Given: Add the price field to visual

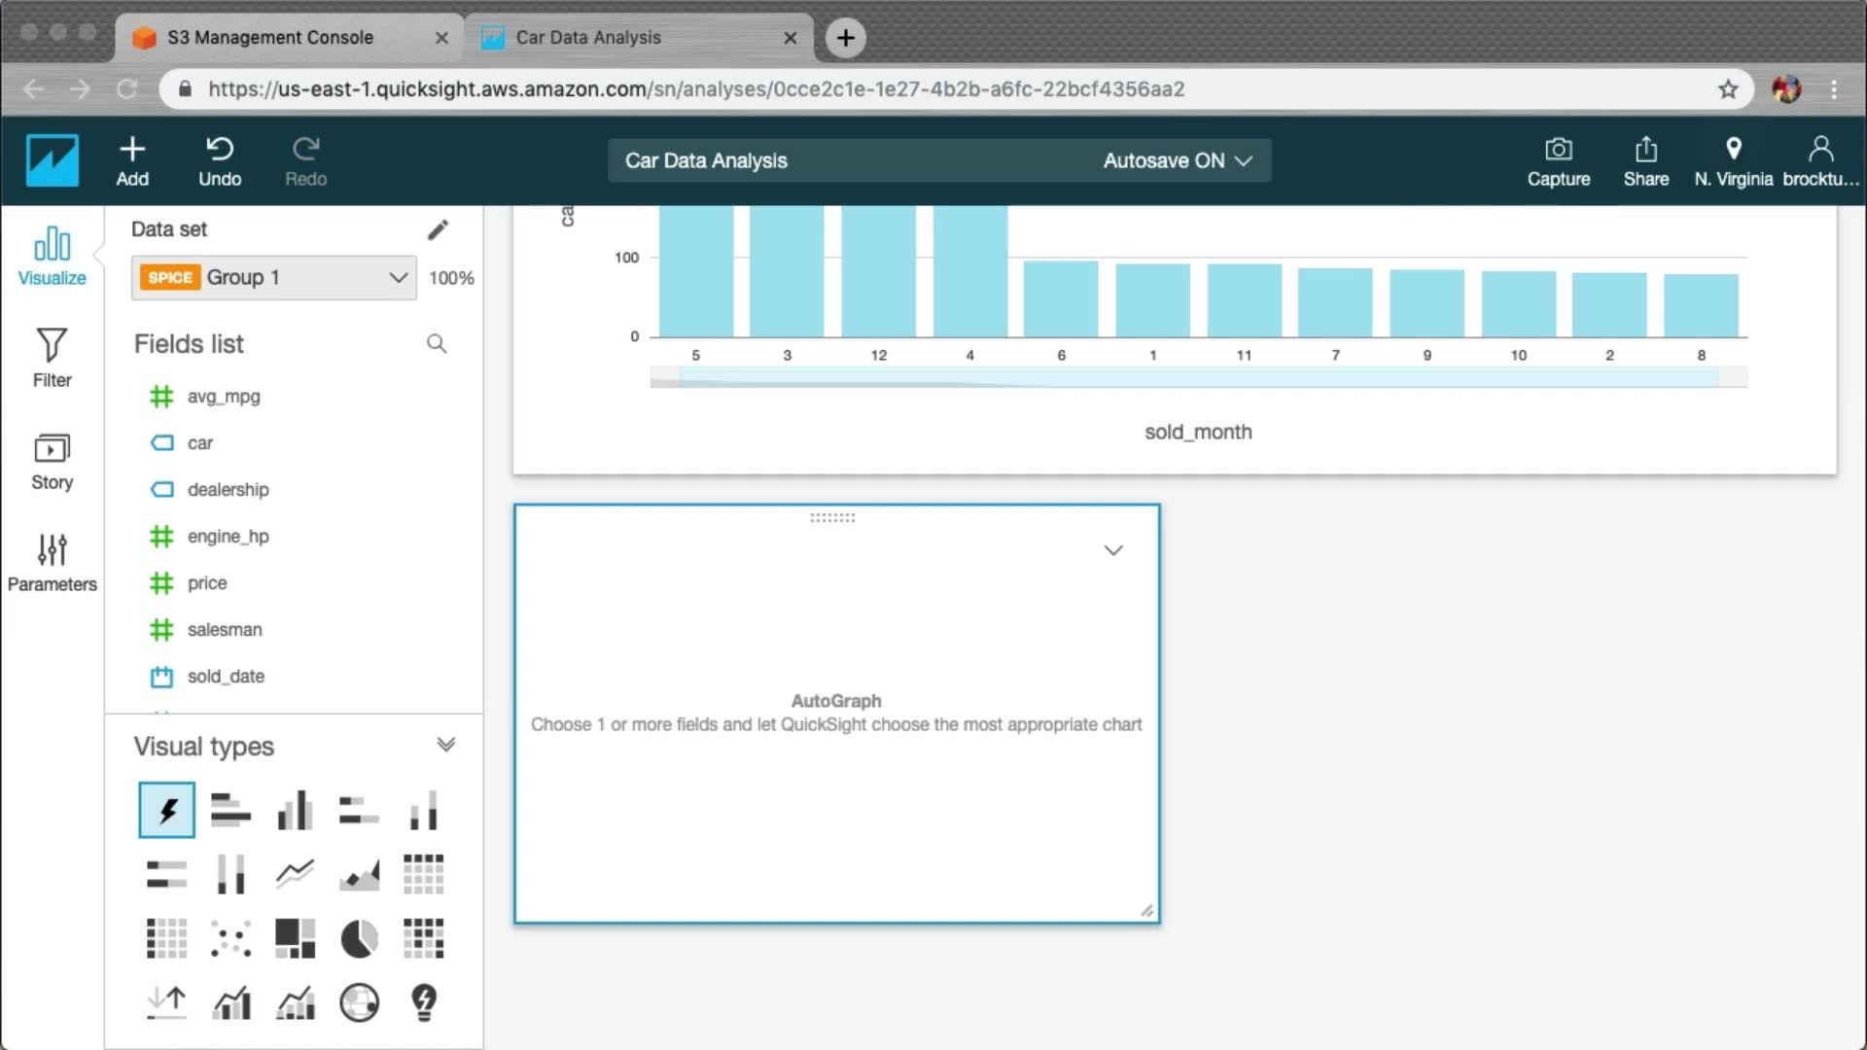Looking at the screenshot, I should pyautogui.click(x=207, y=583).
